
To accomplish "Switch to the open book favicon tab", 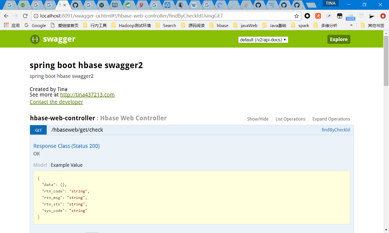I will (x=115, y=5).
